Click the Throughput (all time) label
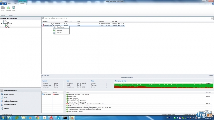This screenshot has height=120, width=214. [x=121, y=81]
